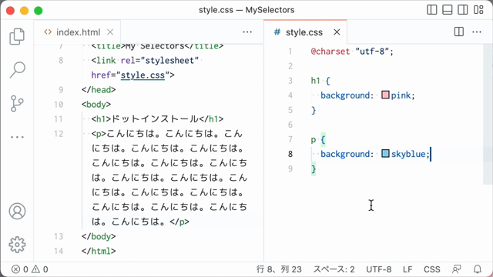Image resolution: width=493 pixels, height=277 pixels.
Task: Open the Explorer view in activity bar
Action: [x=17, y=36]
